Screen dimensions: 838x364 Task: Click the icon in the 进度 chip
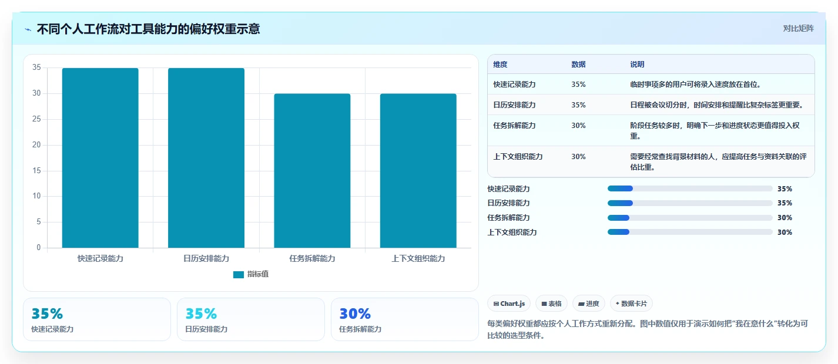581,304
